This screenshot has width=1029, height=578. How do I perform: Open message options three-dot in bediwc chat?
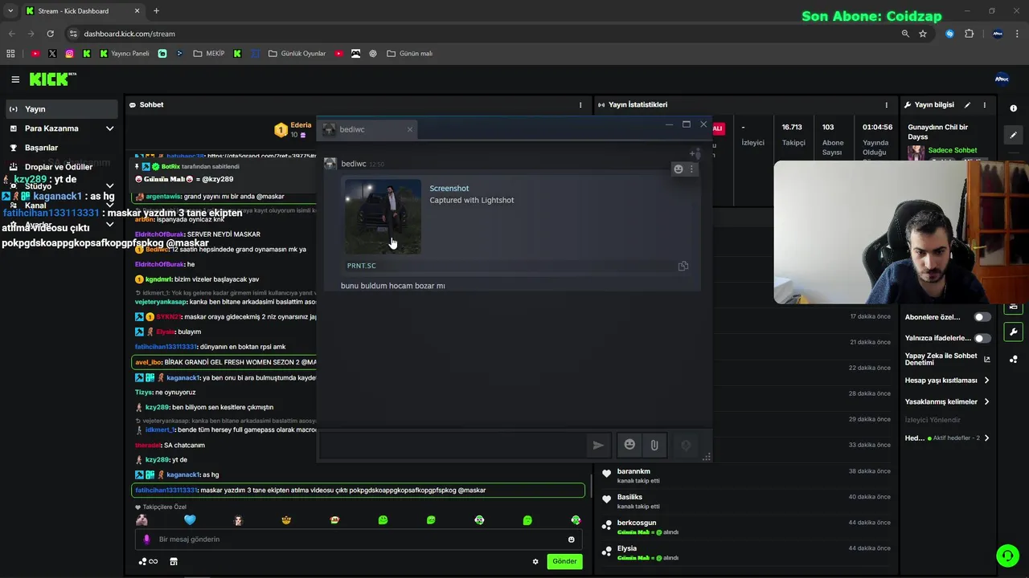pyautogui.click(x=691, y=169)
